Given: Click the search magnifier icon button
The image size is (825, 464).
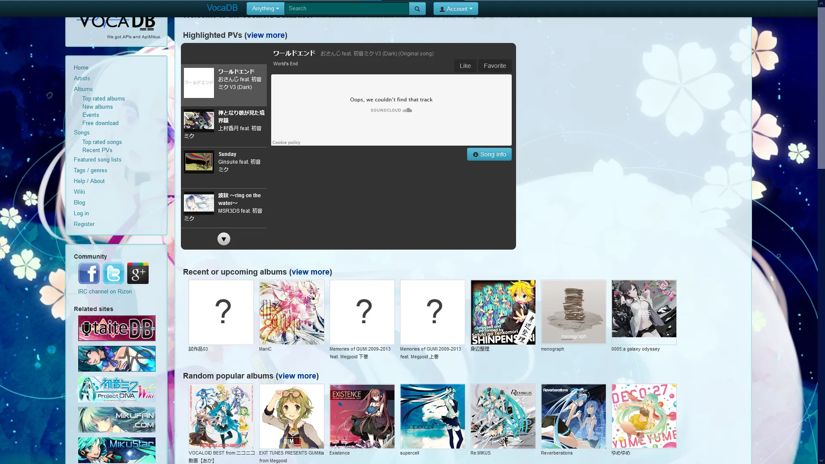Looking at the screenshot, I should (417, 9).
